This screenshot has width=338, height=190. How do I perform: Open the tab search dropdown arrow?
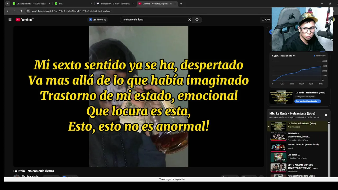click(7, 4)
